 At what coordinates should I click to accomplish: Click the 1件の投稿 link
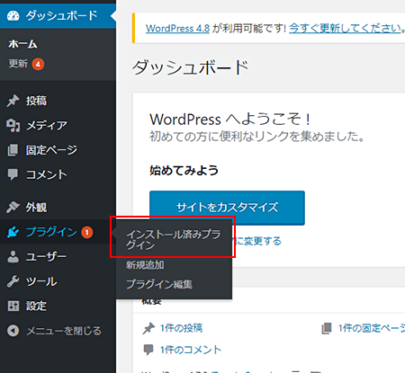(181, 328)
